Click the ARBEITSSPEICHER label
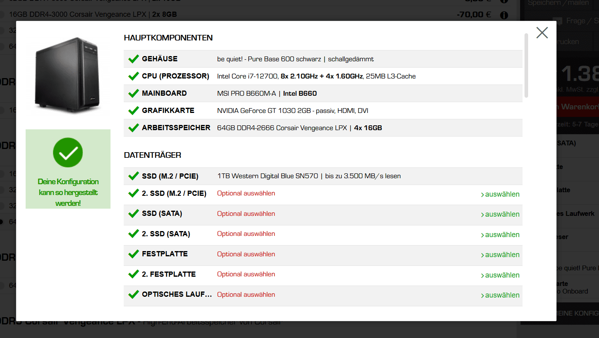This screenshot has height=338, width=599. [176, 128]
